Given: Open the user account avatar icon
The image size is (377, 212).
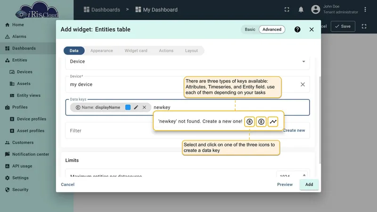Looking at the screenshot, I should point(316,9).
